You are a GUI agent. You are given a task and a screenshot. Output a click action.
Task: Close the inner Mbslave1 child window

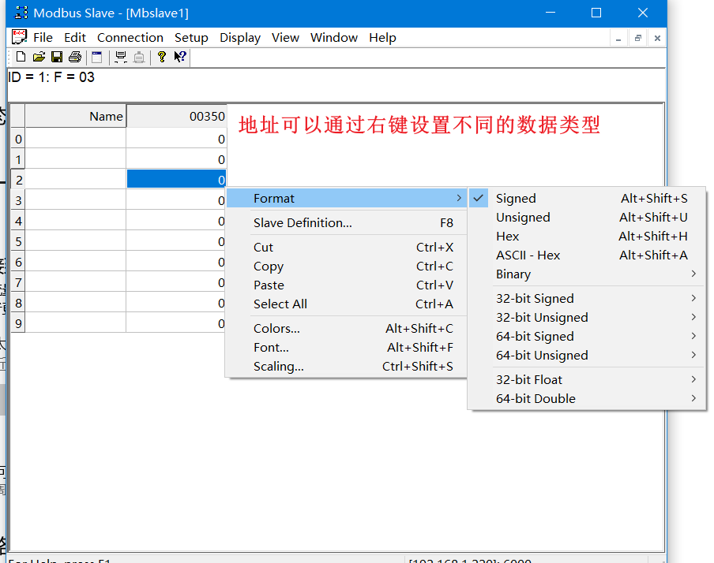click(657, 39)
